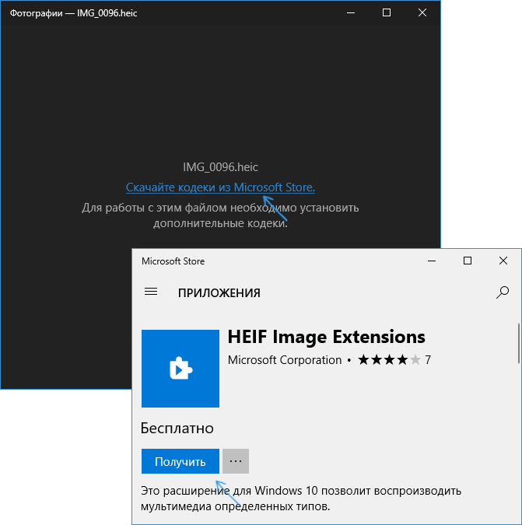This screenshot has height=525, width=522.
Task: Click the rating count 7
Action: (428, 360)
